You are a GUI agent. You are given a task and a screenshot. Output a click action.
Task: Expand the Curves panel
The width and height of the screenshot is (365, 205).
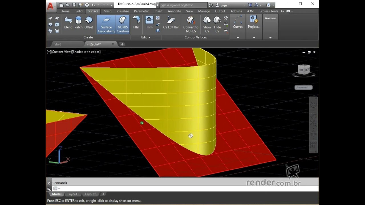(x=238, y=38)
